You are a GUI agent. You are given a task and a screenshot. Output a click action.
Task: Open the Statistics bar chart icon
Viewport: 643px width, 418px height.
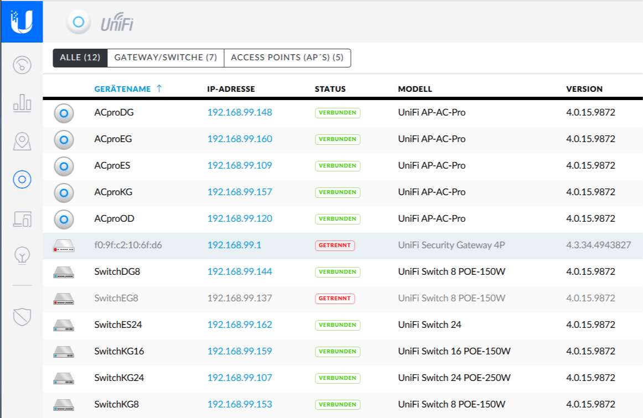[22, 102]
